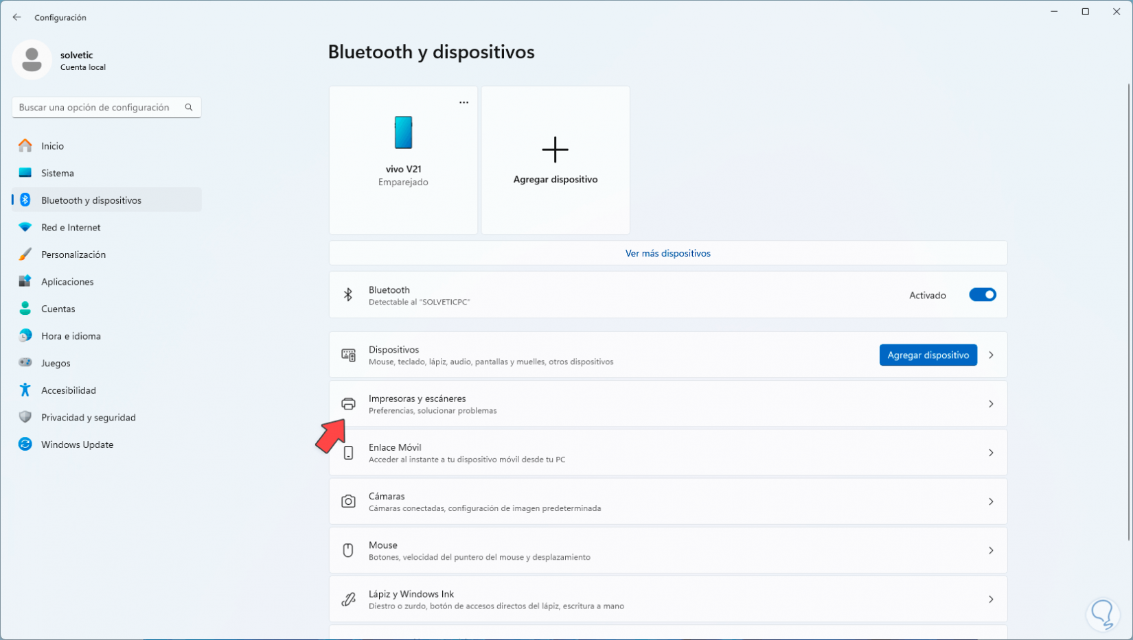Expand Dispositivos with its chevron arrow

click(991, 355)
